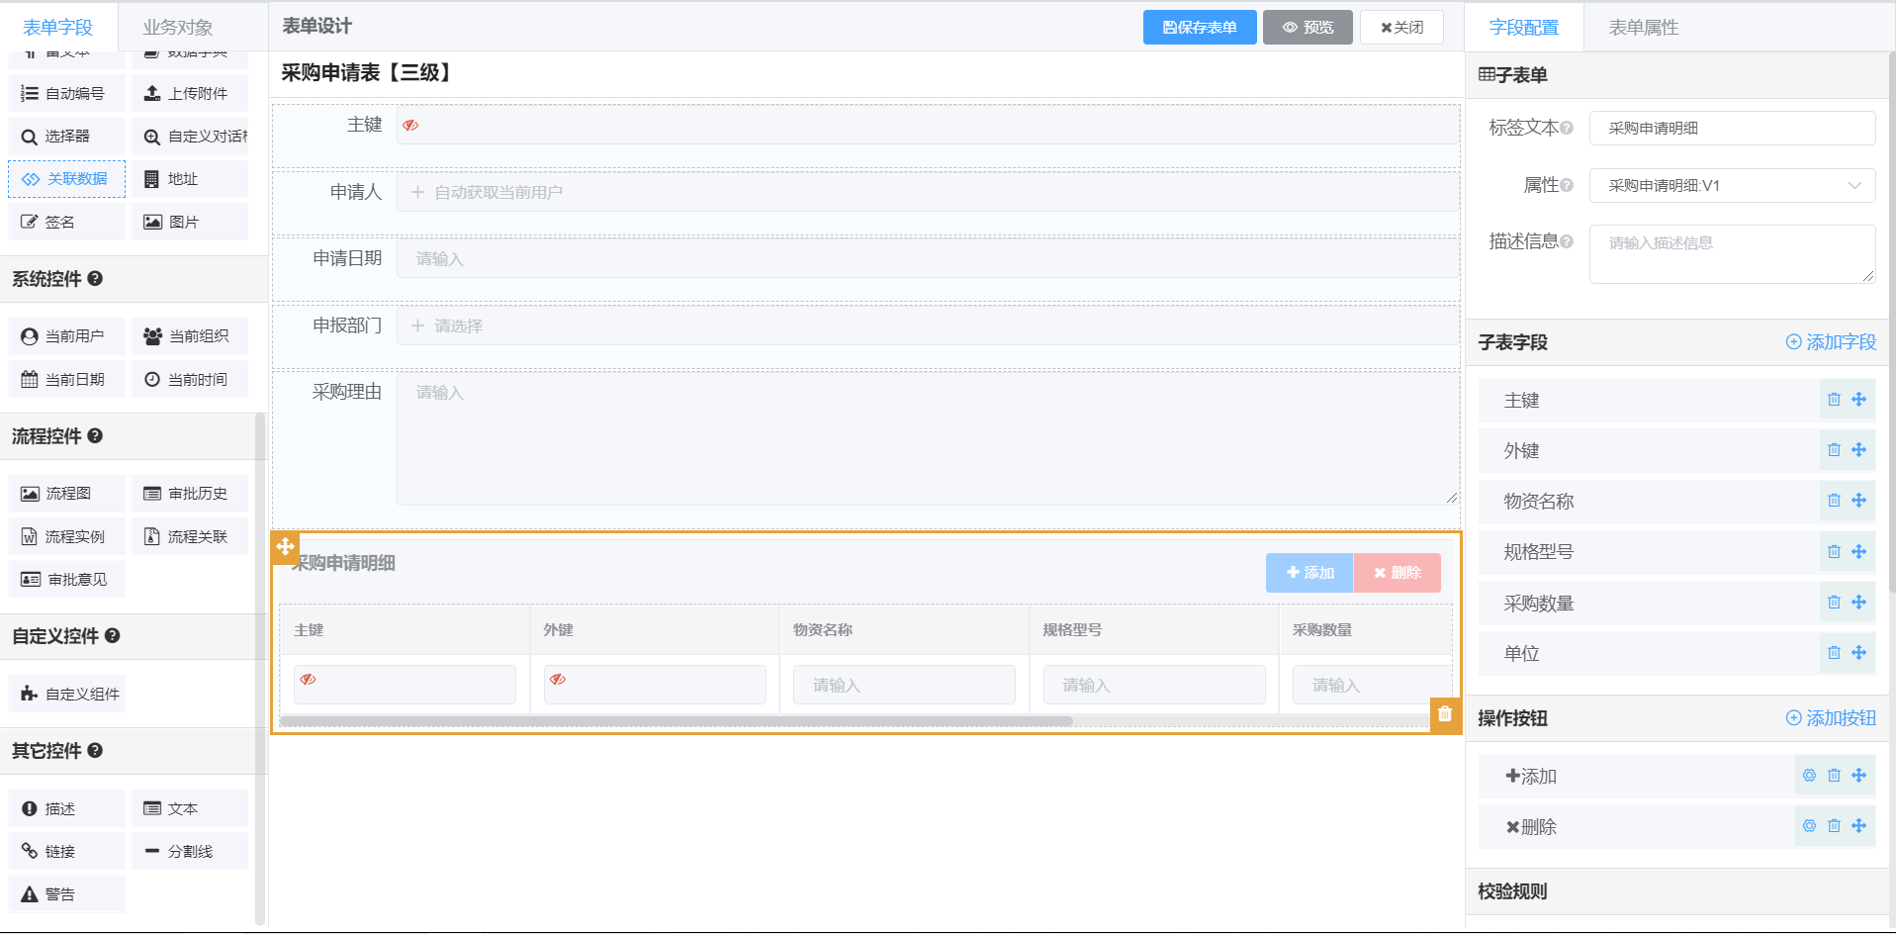Switch to the 业务对象 tab
The image size is (1896, 934).
(178, 27)
